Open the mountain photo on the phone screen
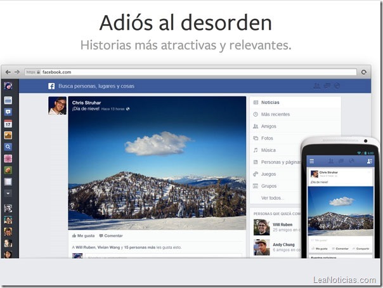383x288 pixels. point(341,211)
